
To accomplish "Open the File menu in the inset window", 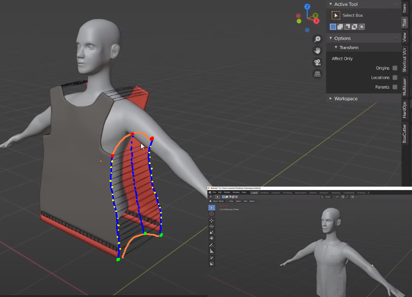I will pos(214,193).
